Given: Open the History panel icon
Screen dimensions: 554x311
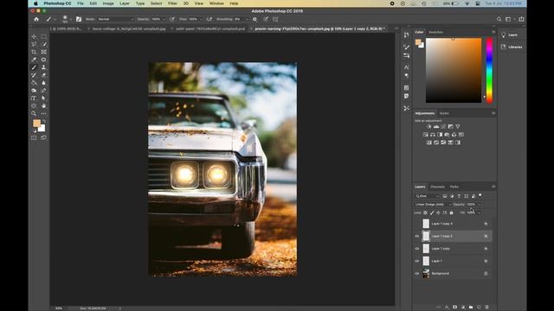Looking at the screenshot, I should tap(406, 35).
